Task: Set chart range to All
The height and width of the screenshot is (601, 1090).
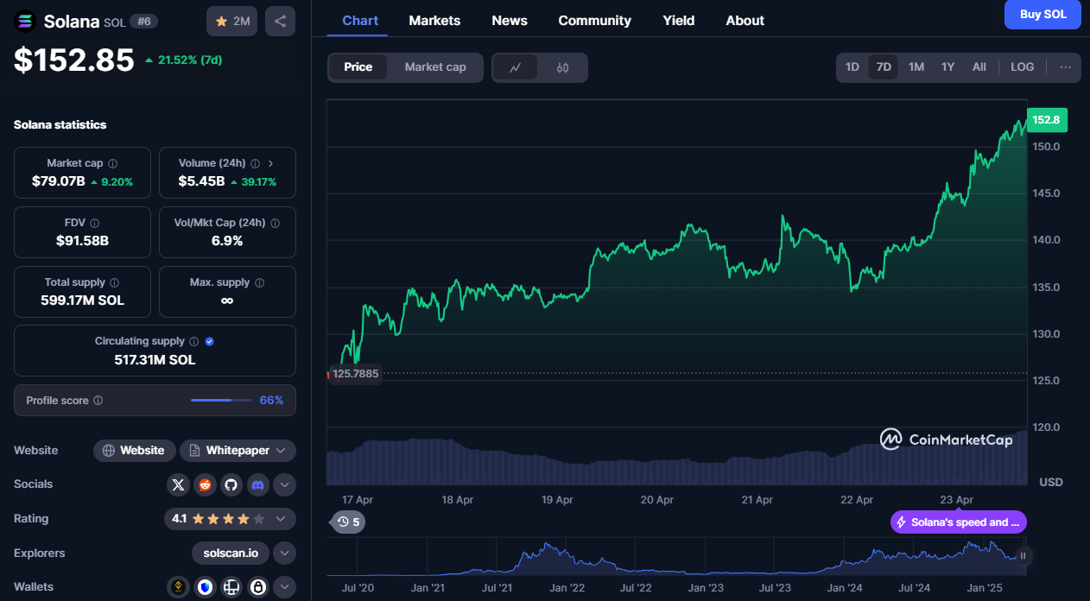Action: click(x=979, y=67)
